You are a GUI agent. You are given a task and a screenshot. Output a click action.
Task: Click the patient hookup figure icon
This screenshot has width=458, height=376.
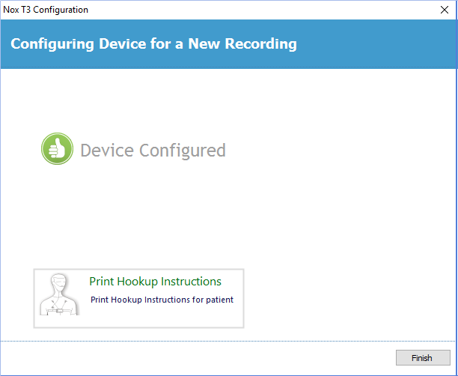pyautogui.click(x=58, y=297)
